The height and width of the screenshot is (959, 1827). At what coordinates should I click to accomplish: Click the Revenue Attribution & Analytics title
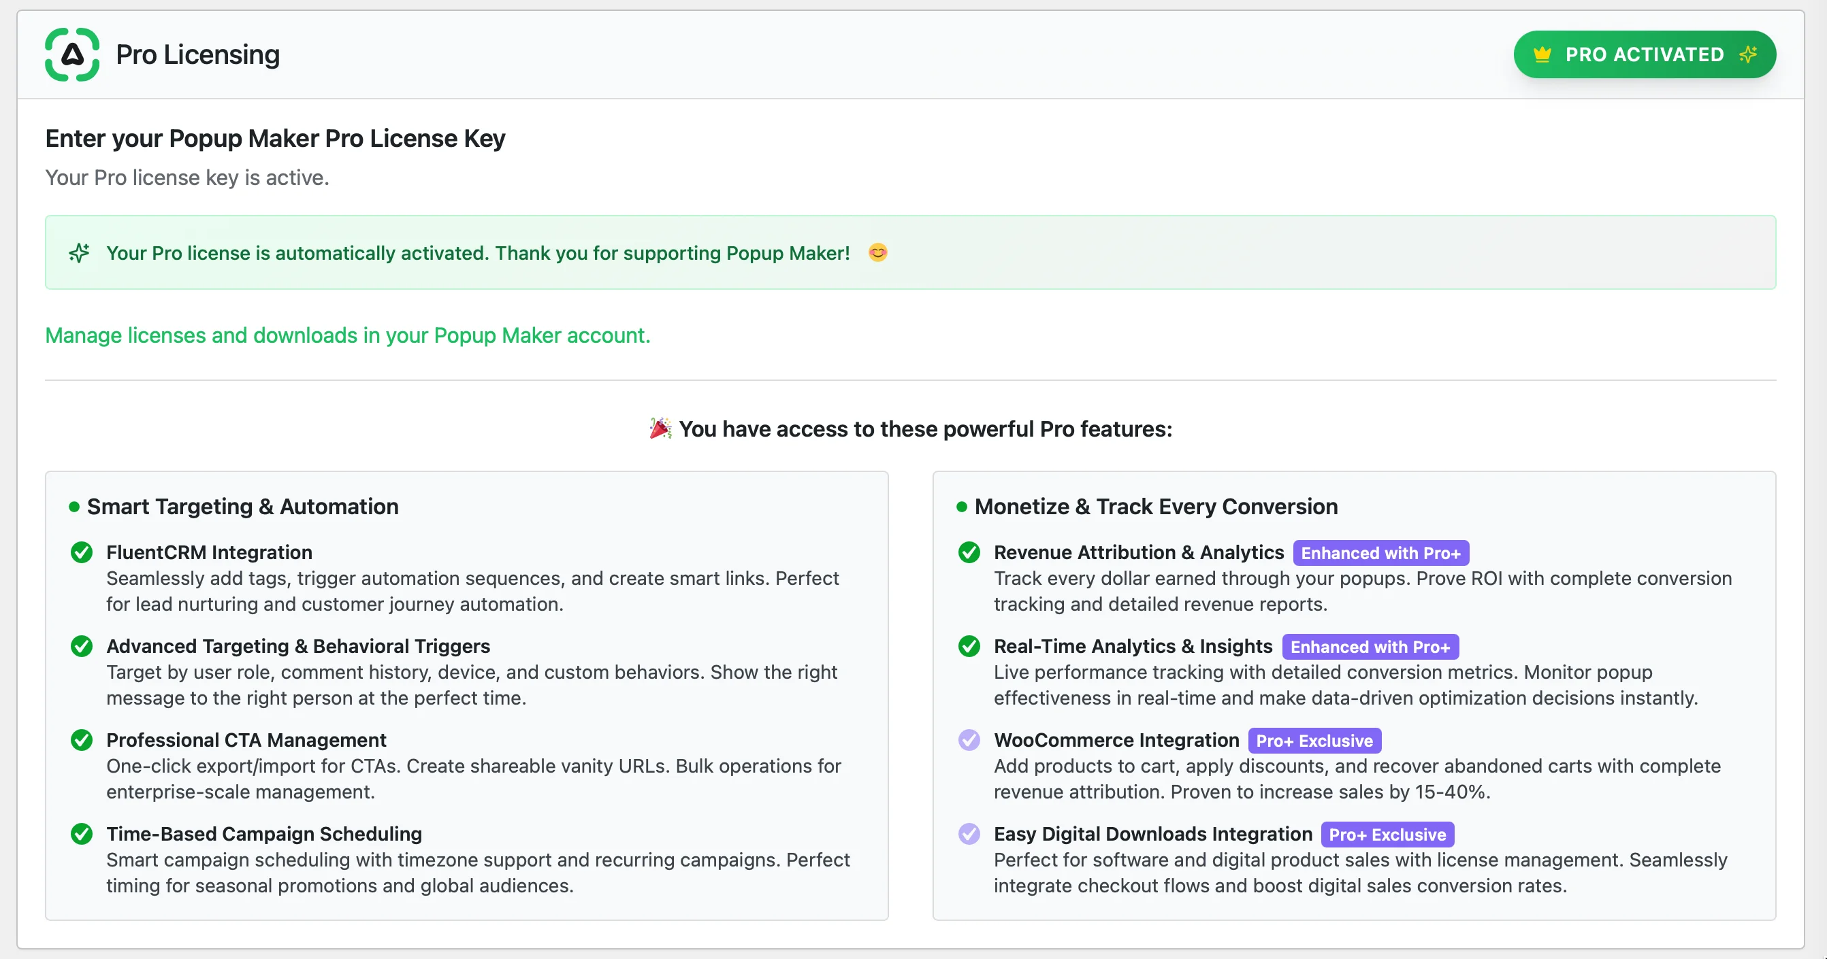pos(1138,552)
